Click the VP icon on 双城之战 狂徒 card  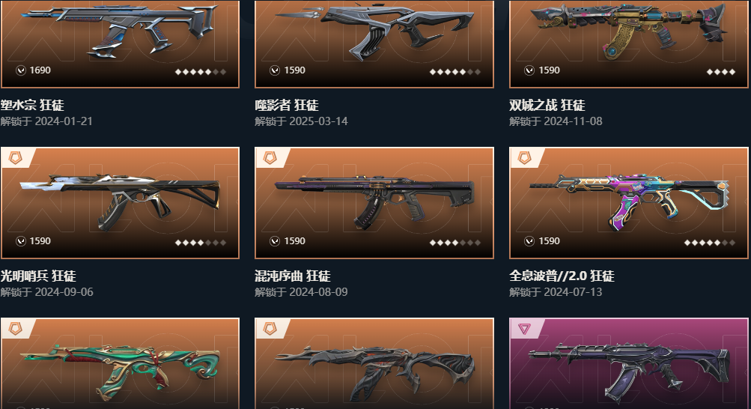pyautogui.click(x=529, y=70)
